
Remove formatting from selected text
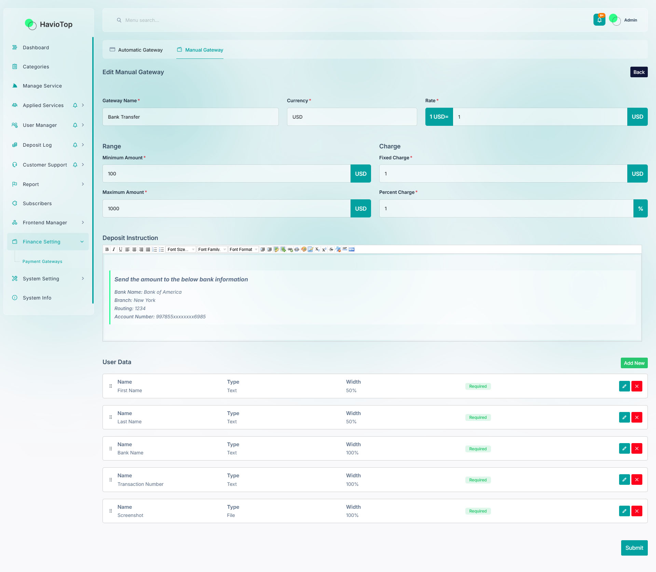(x=338, y=249)
